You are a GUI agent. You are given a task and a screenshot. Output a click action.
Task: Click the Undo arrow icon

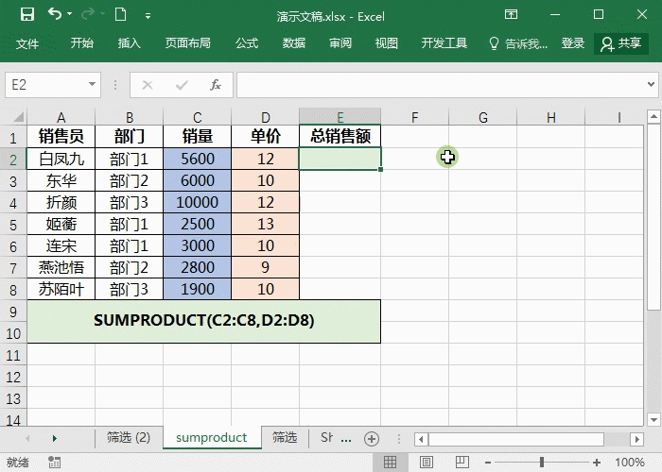pyautogui.click(x=54, y=15)
